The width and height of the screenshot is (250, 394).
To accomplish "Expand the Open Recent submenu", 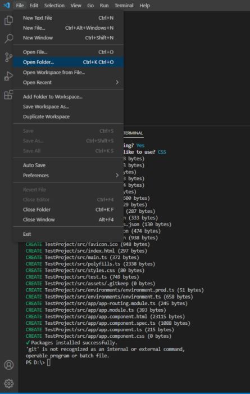I will click(68, 82).
